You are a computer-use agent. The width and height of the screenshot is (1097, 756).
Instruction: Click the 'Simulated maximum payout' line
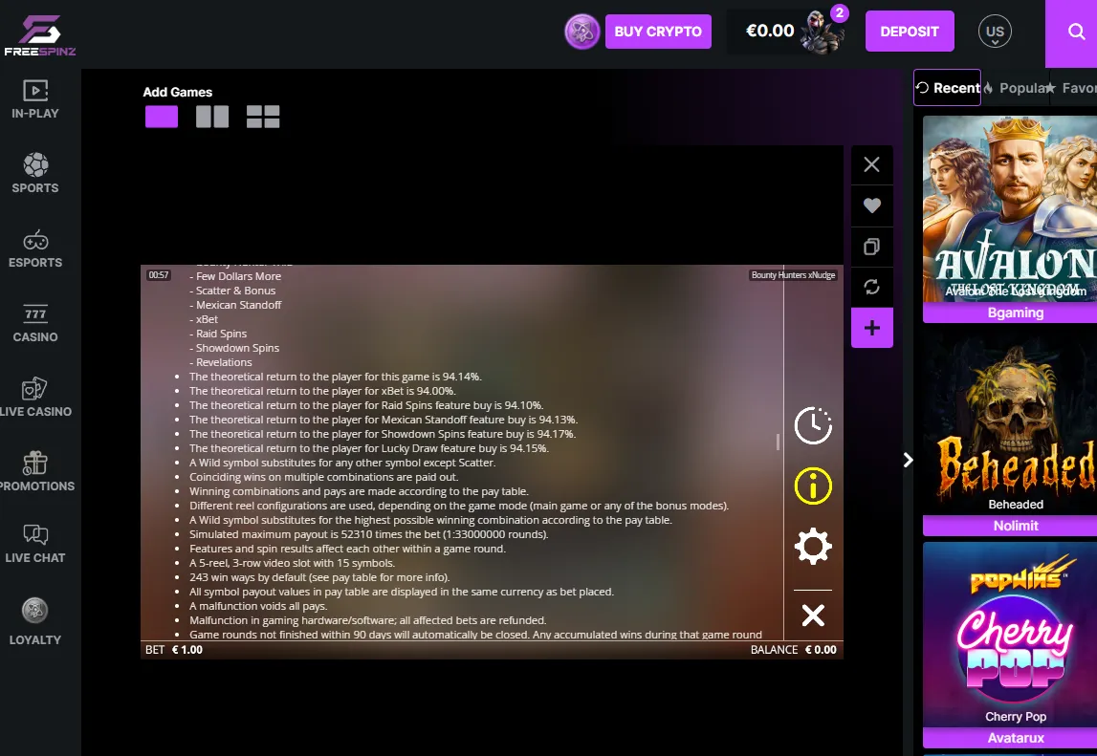coord(369,534)
